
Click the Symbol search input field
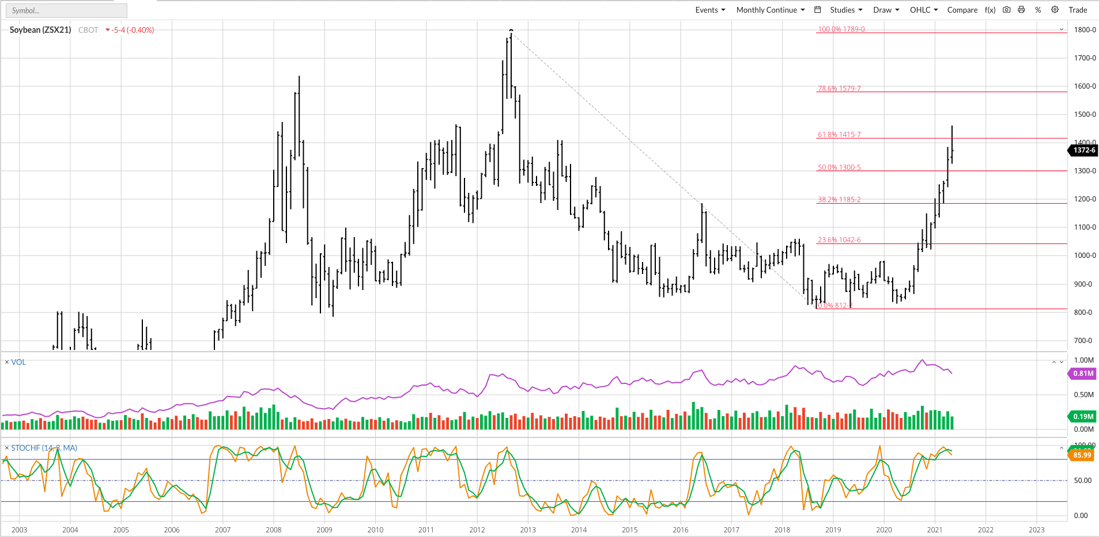(67, 10)
